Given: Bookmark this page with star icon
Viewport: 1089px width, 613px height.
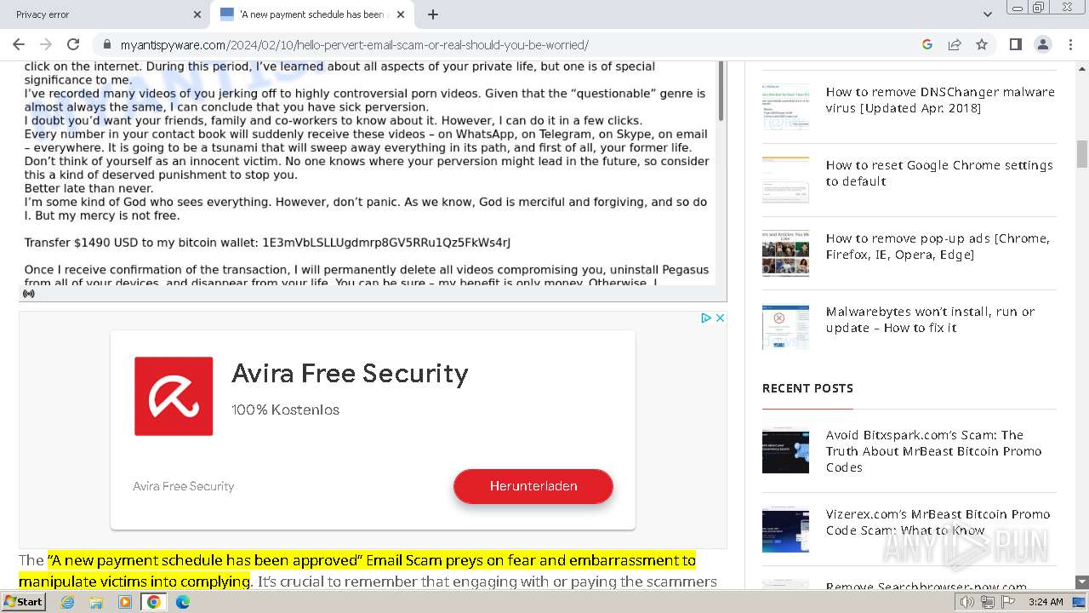Looking at the screenshot, I should [x=982, y=44].
